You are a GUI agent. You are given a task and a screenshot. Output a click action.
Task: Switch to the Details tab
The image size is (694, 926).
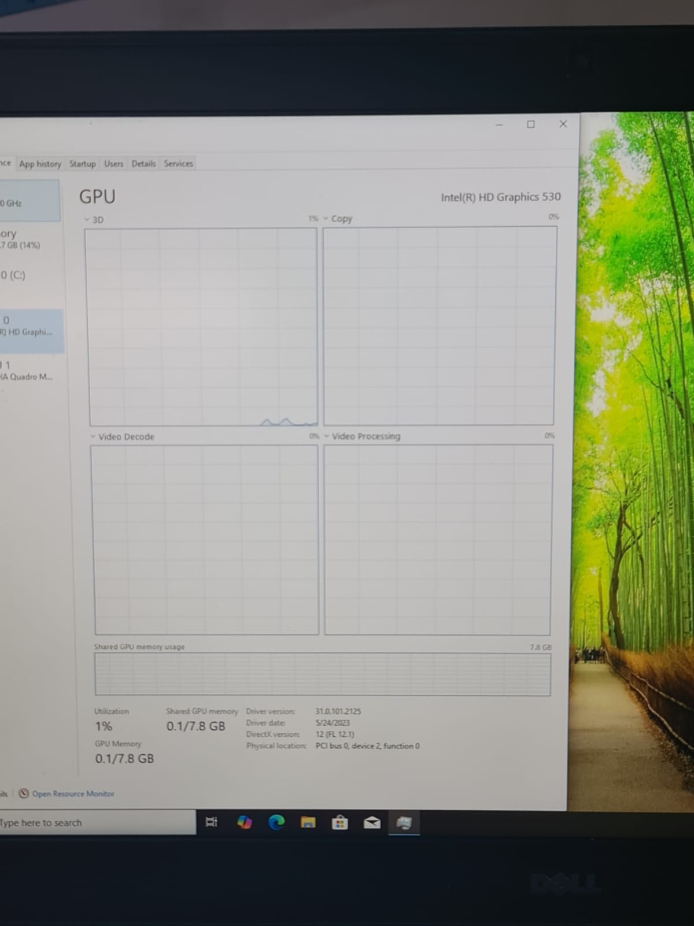[x=143, y=164]
